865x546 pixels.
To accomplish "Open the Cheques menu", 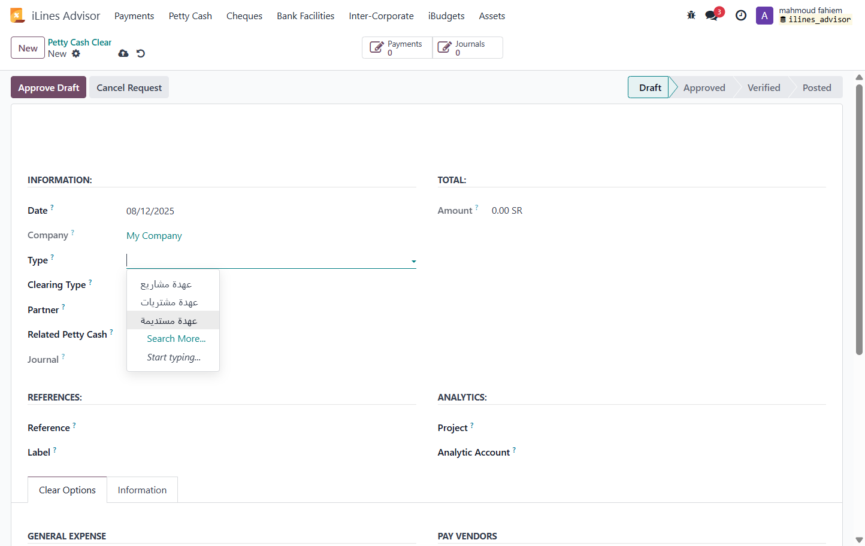I will point(244,16).
